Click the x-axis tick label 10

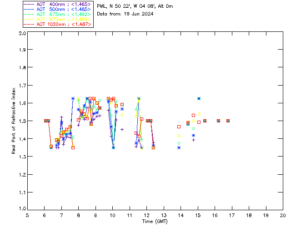112,215
